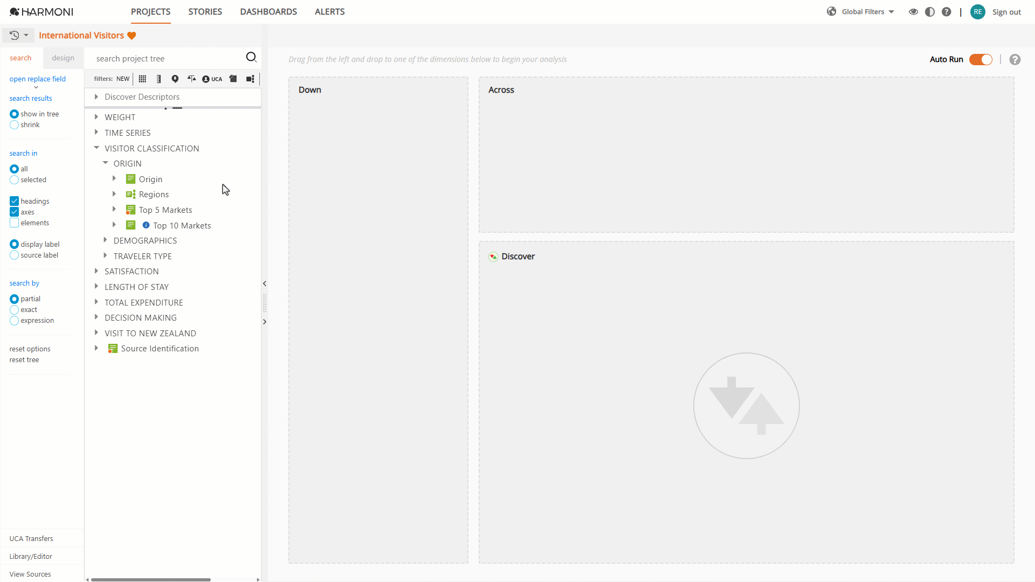This screenshot has width=1035, height=582.
Task: Click the Origin axis green icon
Action: point(130,179)
